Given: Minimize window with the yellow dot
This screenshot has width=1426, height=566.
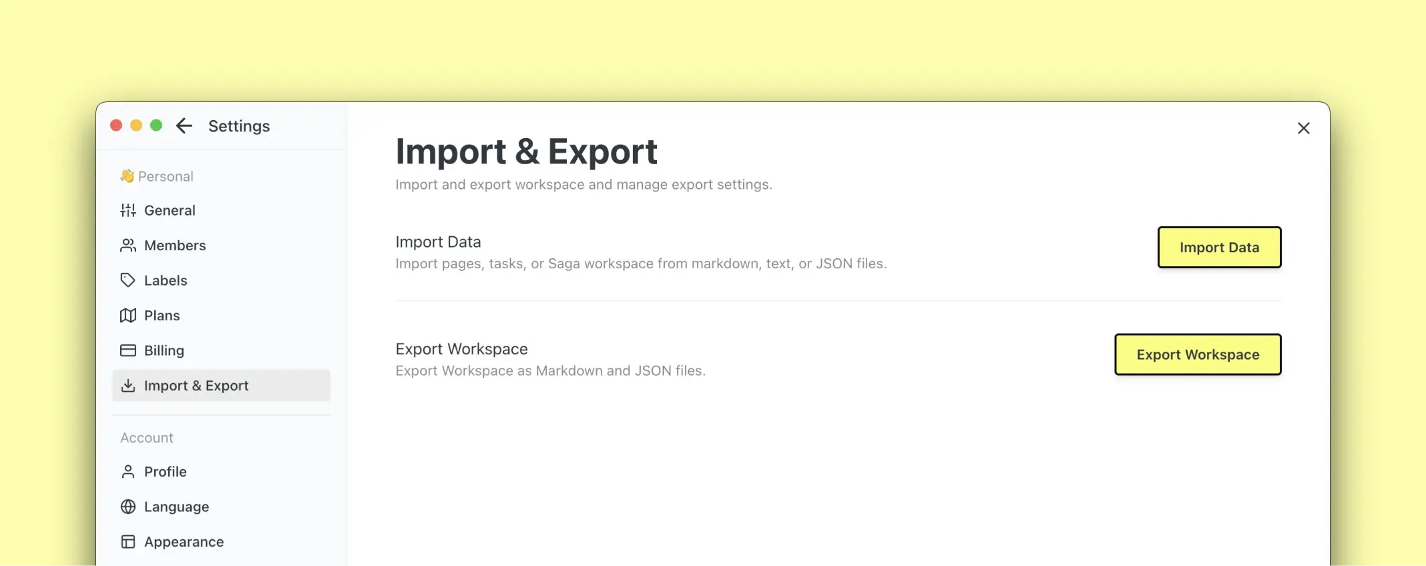Looking at the screenshot, I should (x=136, y=125).
